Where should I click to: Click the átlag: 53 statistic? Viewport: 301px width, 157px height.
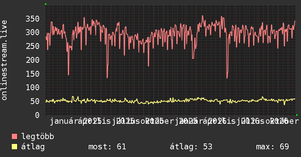click(x=191, y=147)
